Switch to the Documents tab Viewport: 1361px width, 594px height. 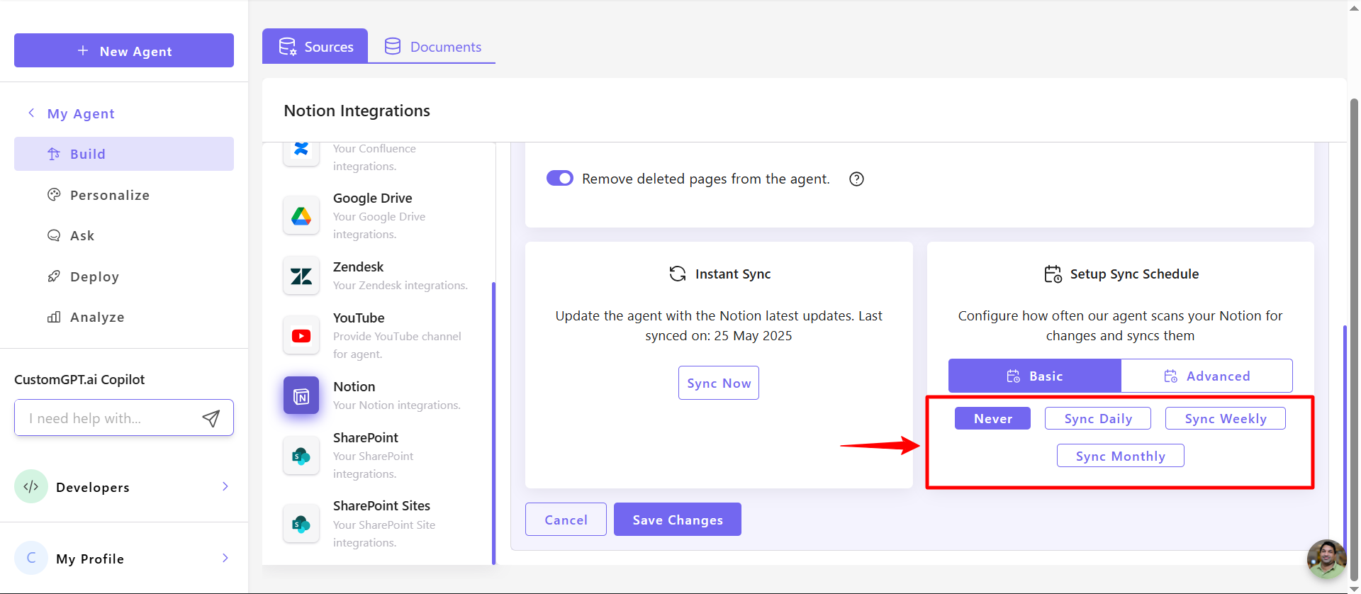click(x=432, y=46)
